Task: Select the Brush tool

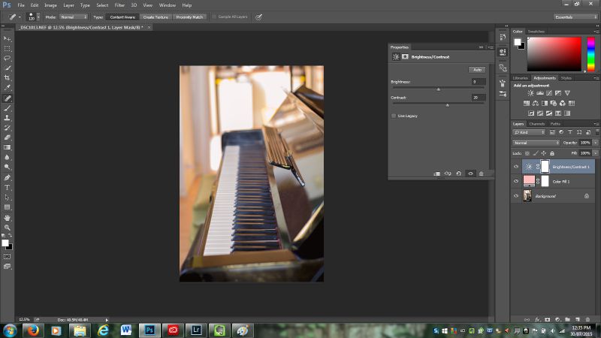Action: 8,108
